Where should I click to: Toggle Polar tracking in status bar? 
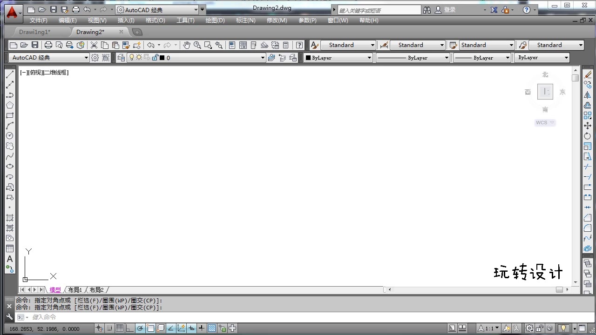coord(140,328)
